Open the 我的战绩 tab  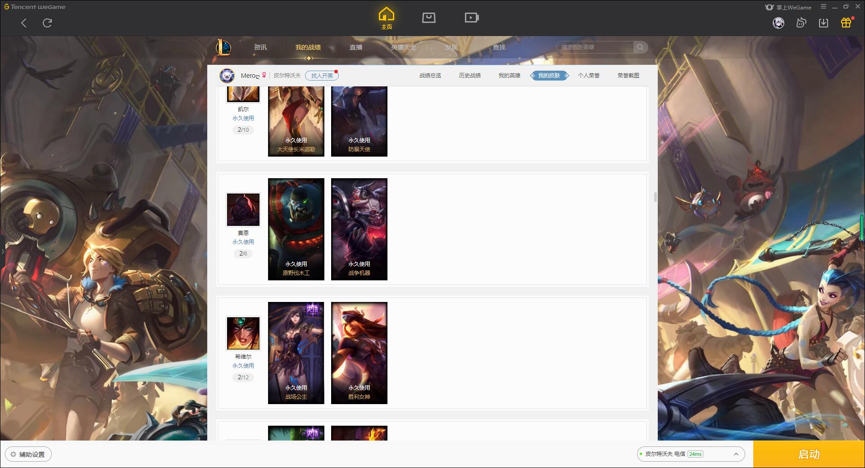click(x=308, y=47)
